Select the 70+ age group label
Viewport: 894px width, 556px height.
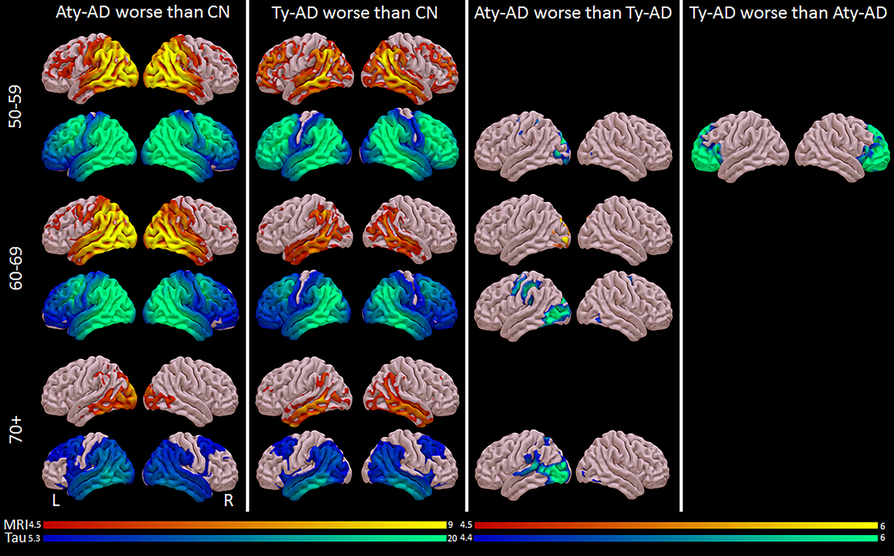point(16,430)
